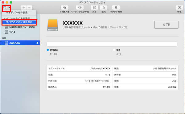This screenshot has height=114, width=185.
Task: Click the 4 TB capacity box
Action: [x=166, y=25]
